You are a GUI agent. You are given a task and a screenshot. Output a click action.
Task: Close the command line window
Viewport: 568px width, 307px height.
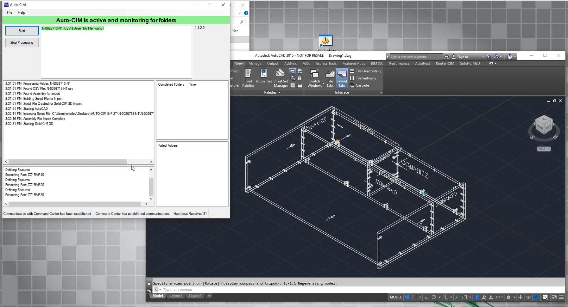tap(149, 284)
